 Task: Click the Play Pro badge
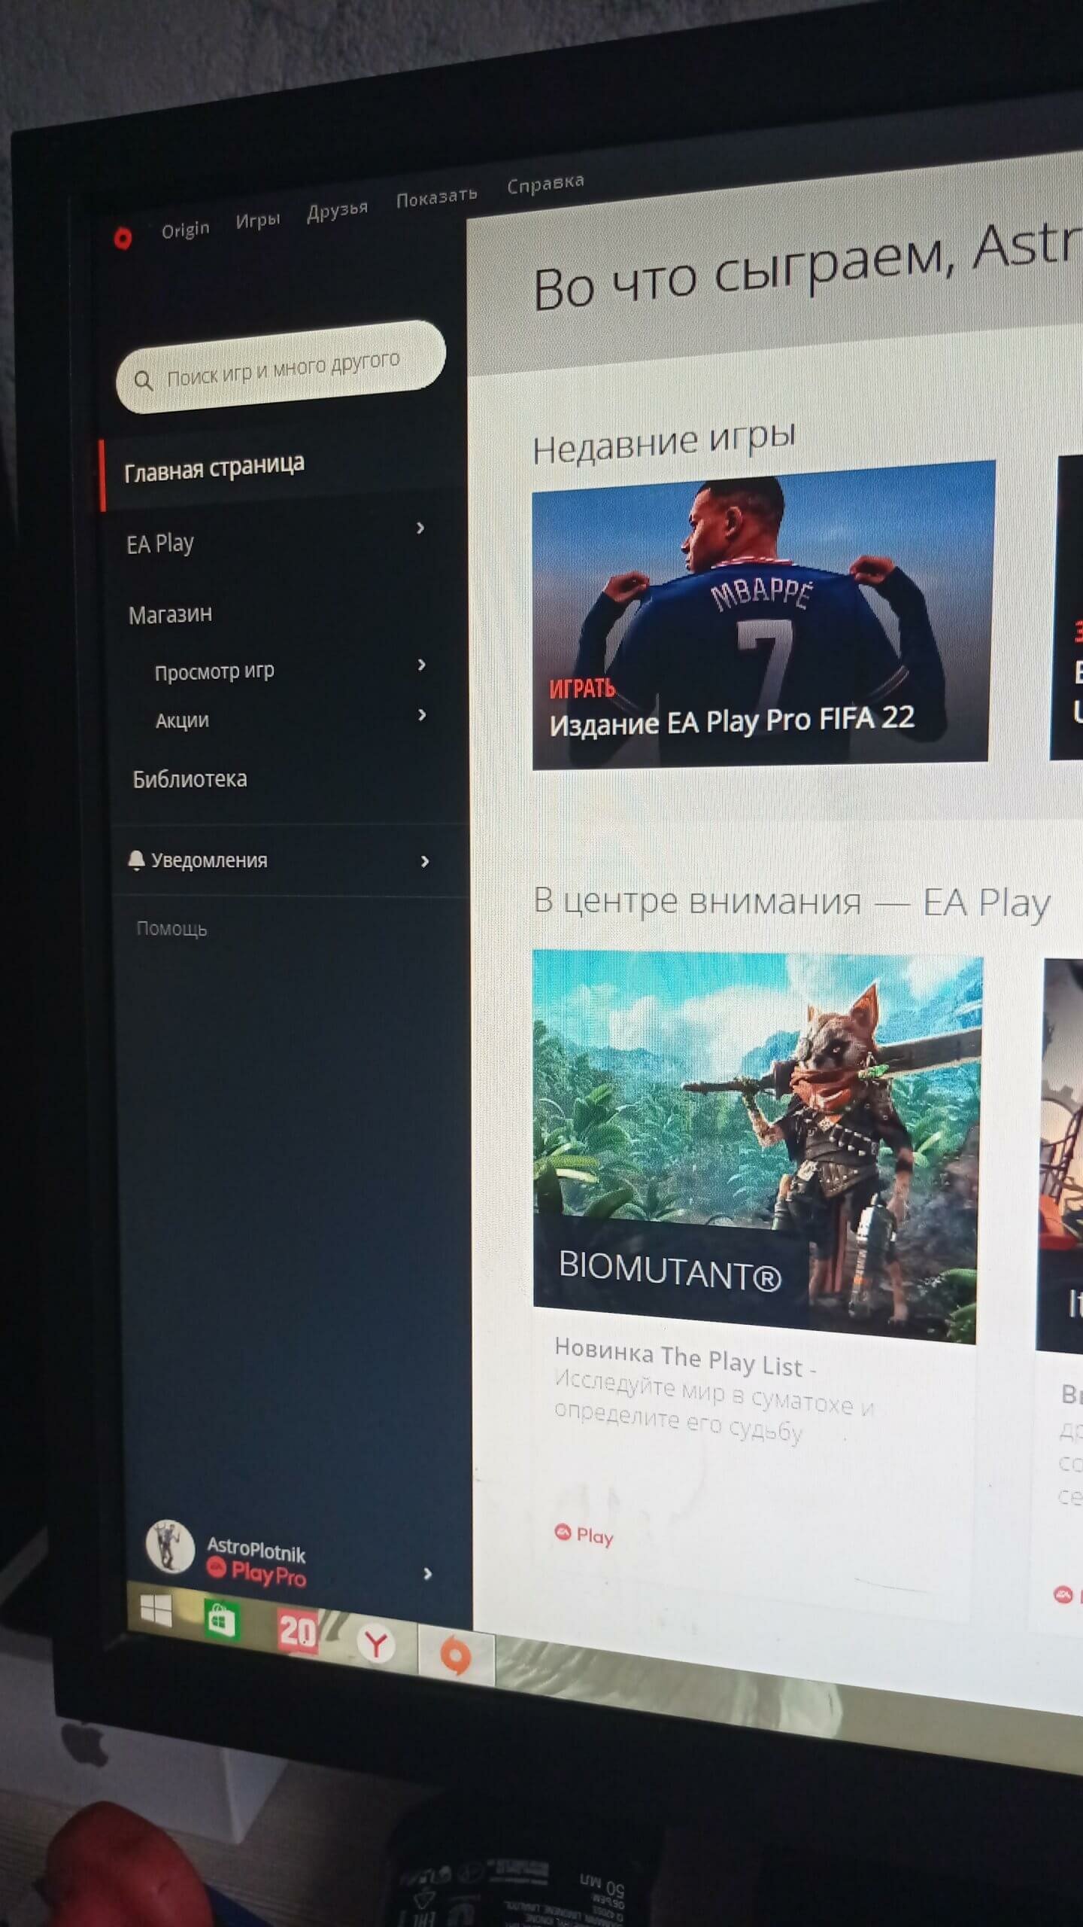pos(256,1573)
